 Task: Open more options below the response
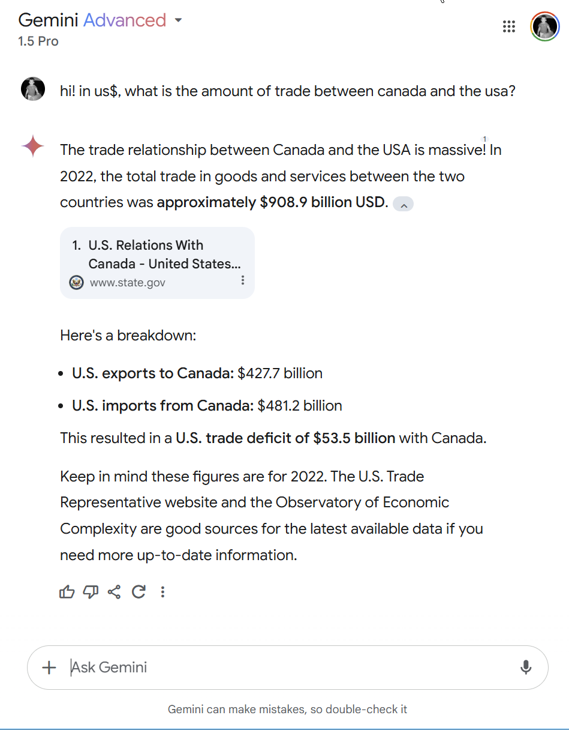coord(162,593)
